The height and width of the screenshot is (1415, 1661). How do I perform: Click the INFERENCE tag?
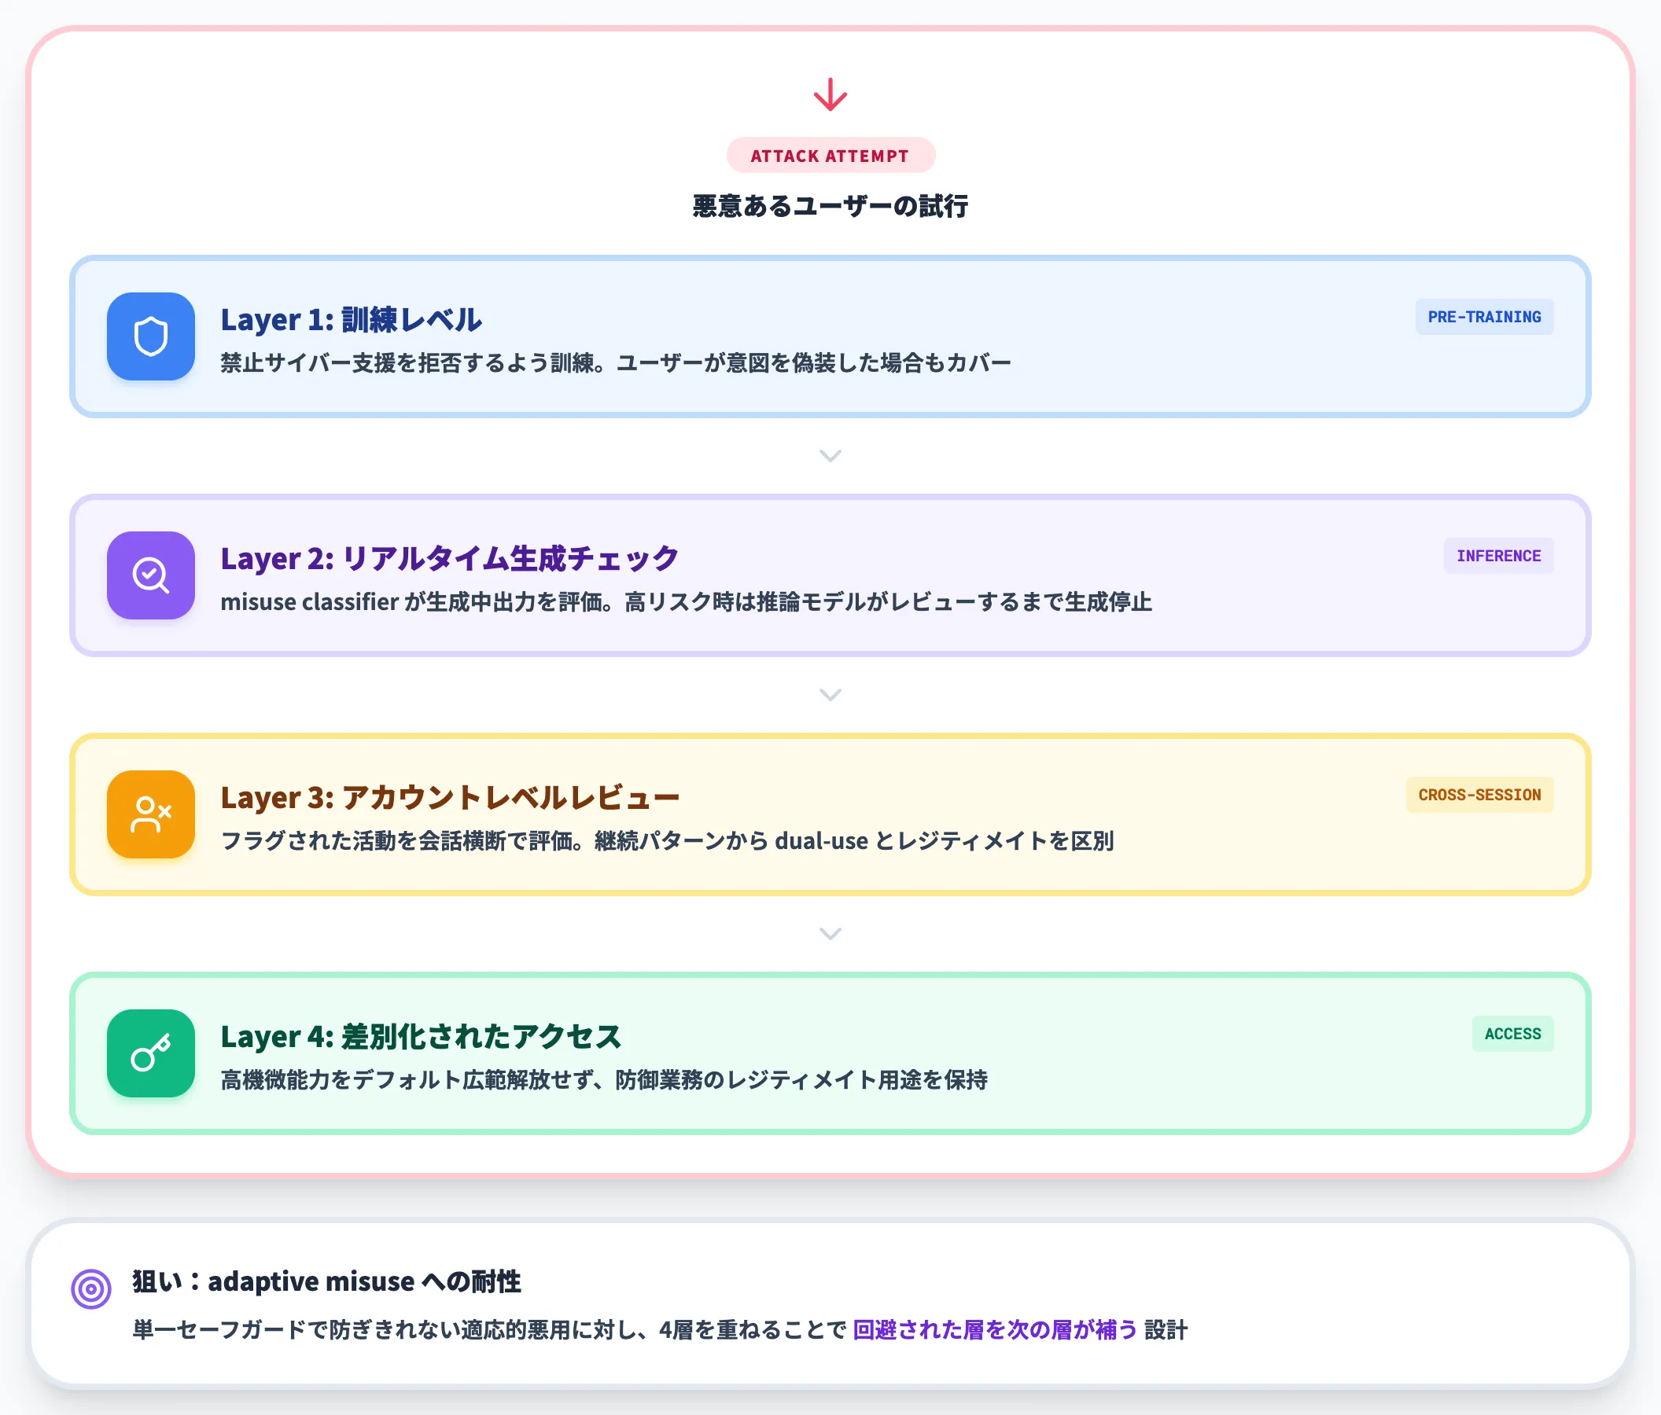[x=1498, y=556]
